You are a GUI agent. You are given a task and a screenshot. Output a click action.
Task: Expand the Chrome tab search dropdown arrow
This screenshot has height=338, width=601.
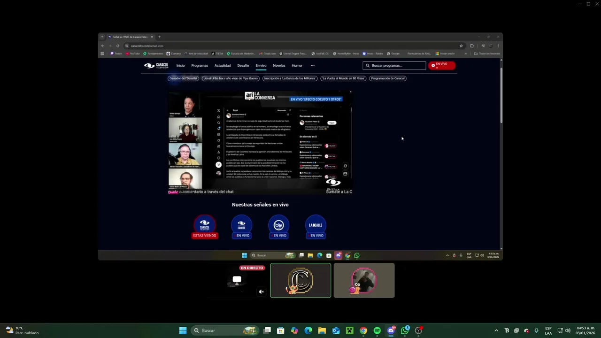tap(102, 37)
